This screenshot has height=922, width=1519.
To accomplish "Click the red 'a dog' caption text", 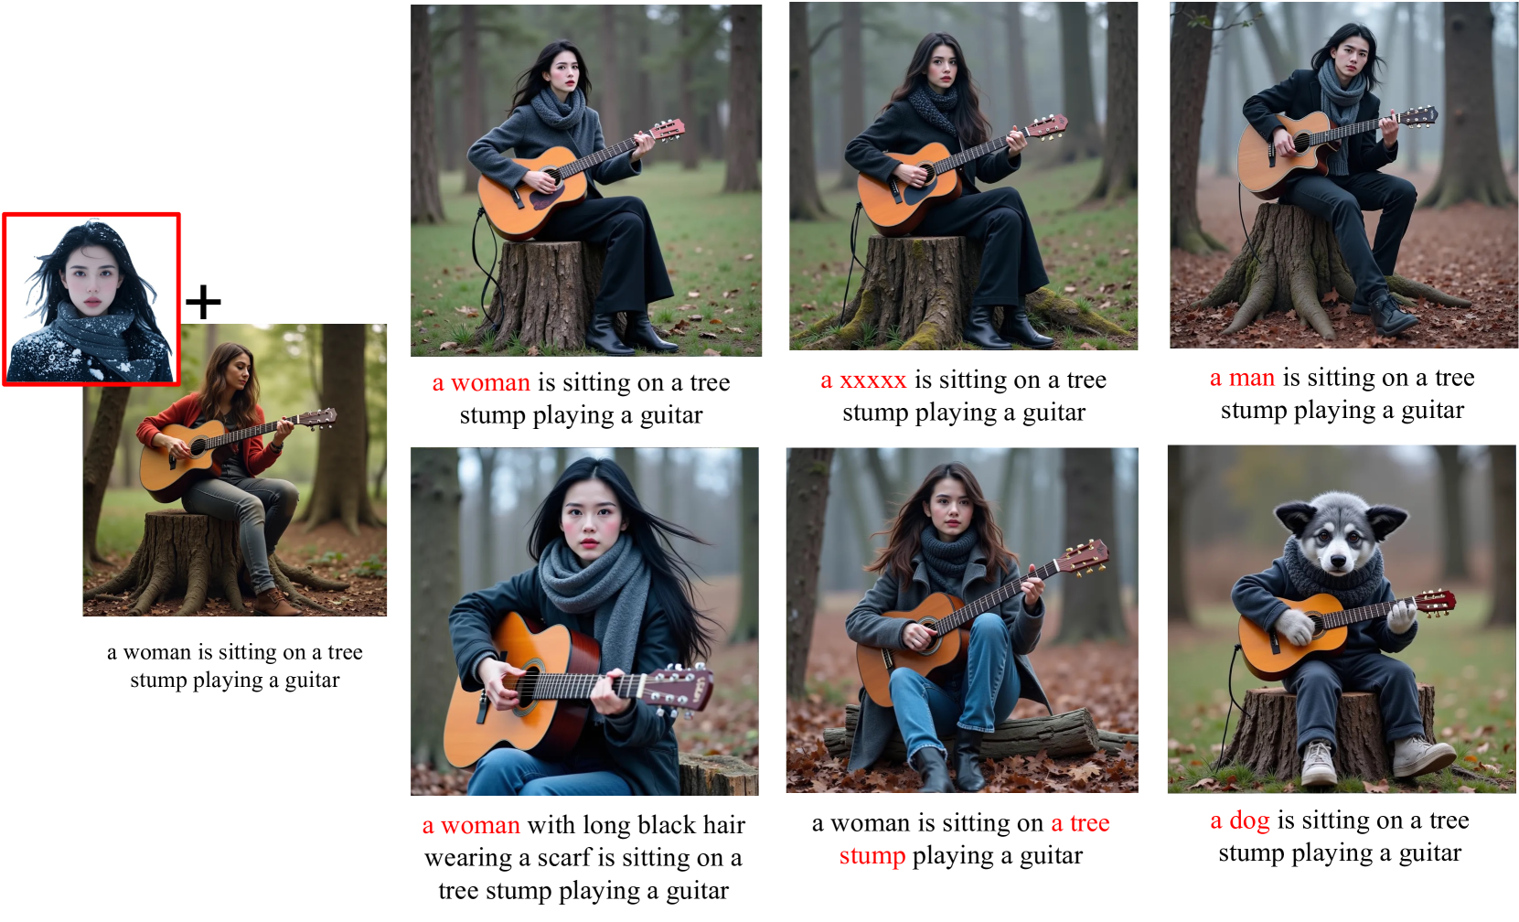I will 1240,820.
